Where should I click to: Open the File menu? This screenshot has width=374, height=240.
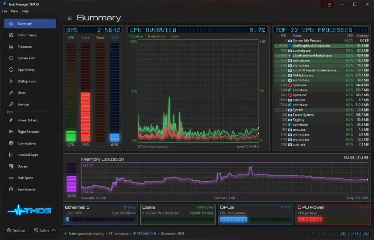click(5, 11)
